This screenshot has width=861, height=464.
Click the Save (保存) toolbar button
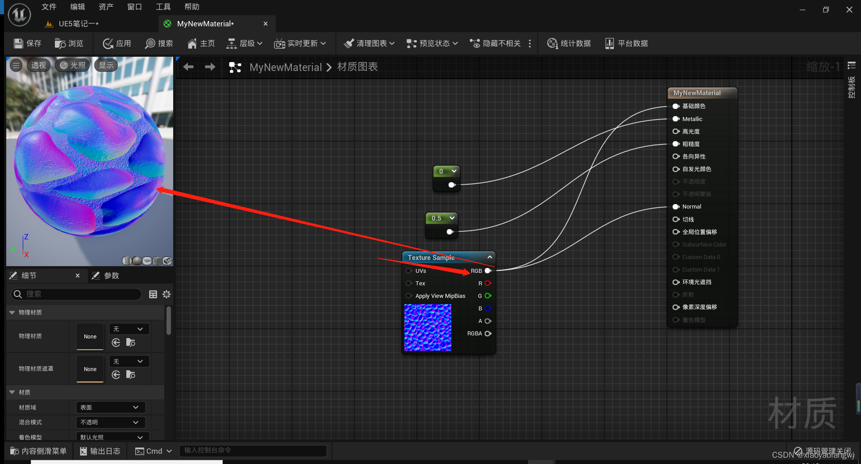[x=27, y=43]
